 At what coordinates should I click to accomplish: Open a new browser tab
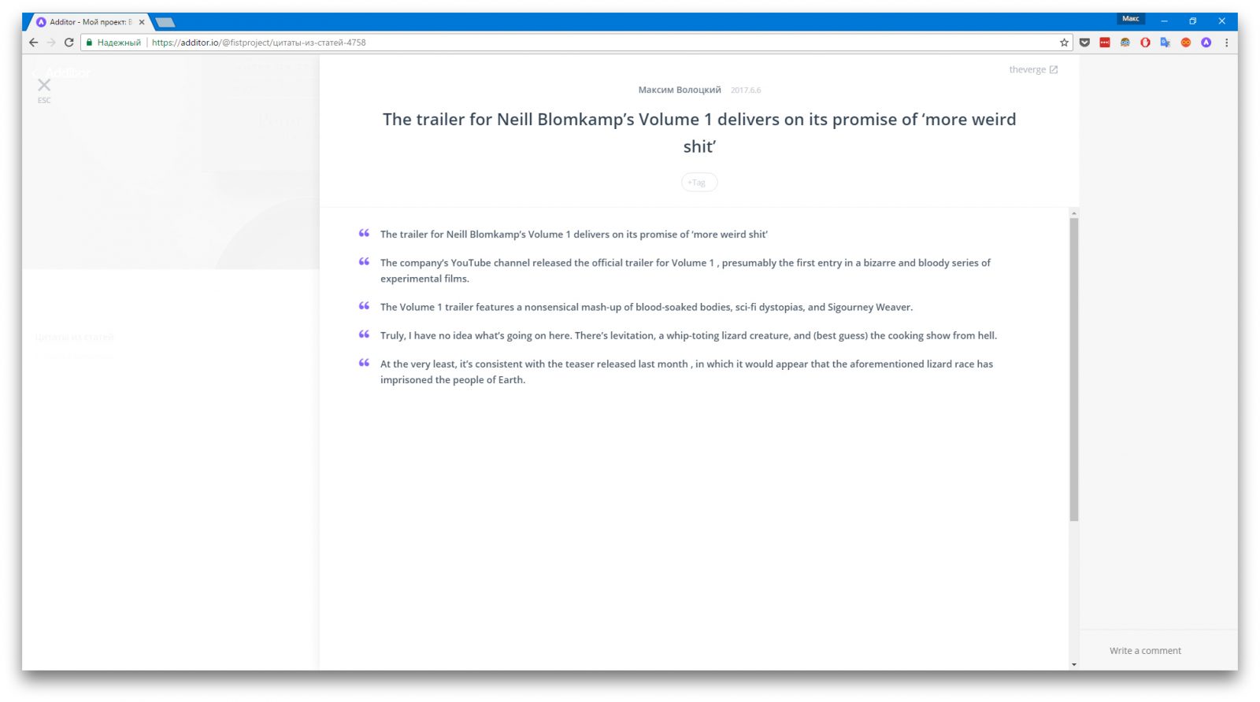[165, 22]
